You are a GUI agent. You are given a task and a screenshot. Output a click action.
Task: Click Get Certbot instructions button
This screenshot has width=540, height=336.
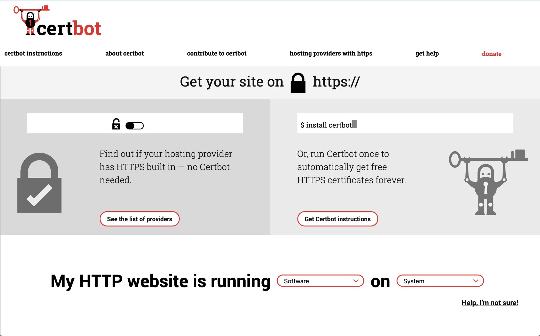(x=338, y=219)
